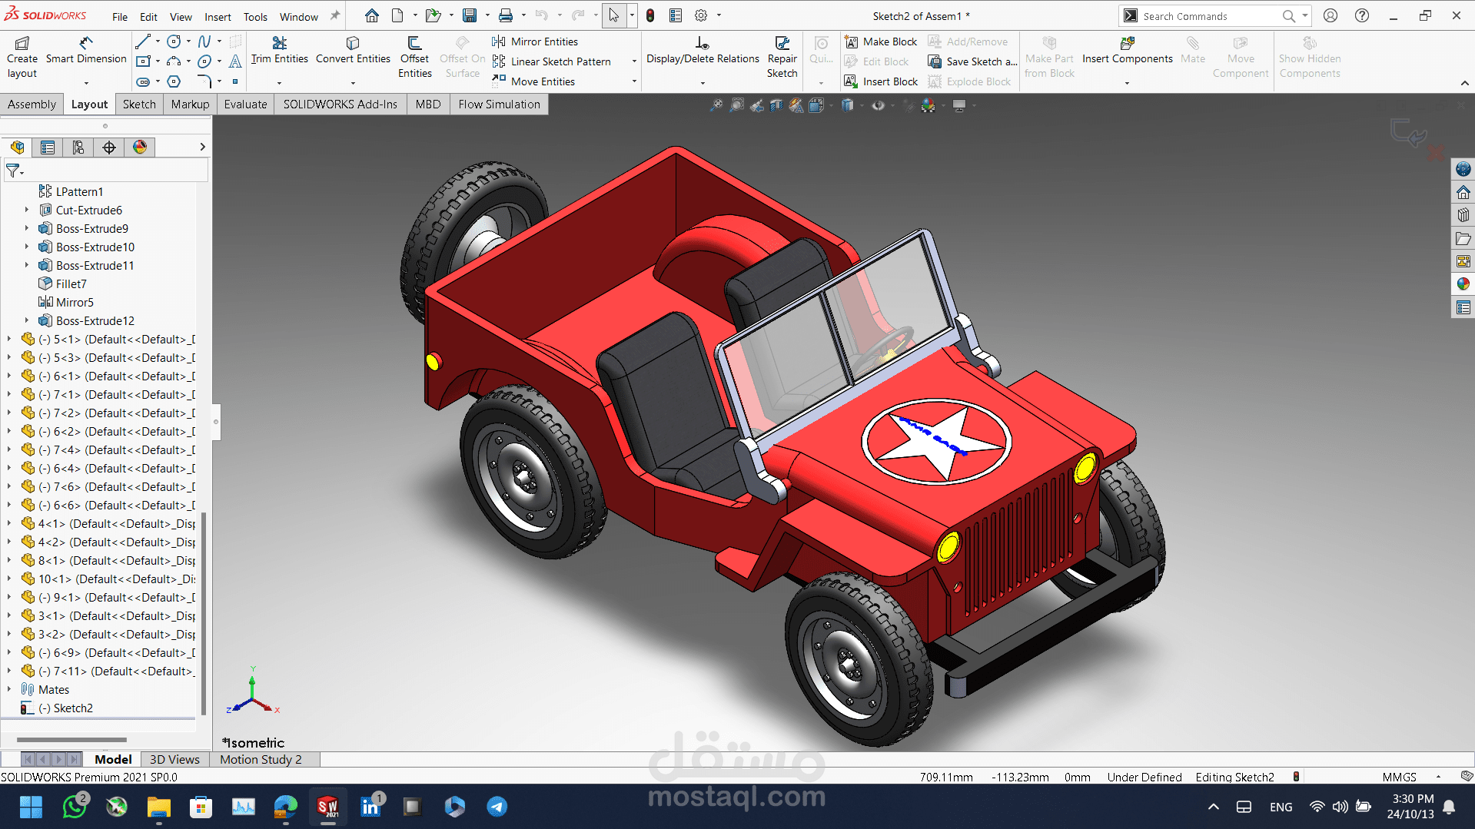Open Hide/Show Items dropdown arrow
This screenshot has height=829, width=1475.
click(892, 105)
